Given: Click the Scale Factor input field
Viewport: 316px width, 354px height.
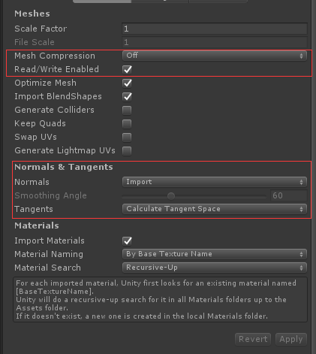Looking at the screenshot, I should click(215, 29).
